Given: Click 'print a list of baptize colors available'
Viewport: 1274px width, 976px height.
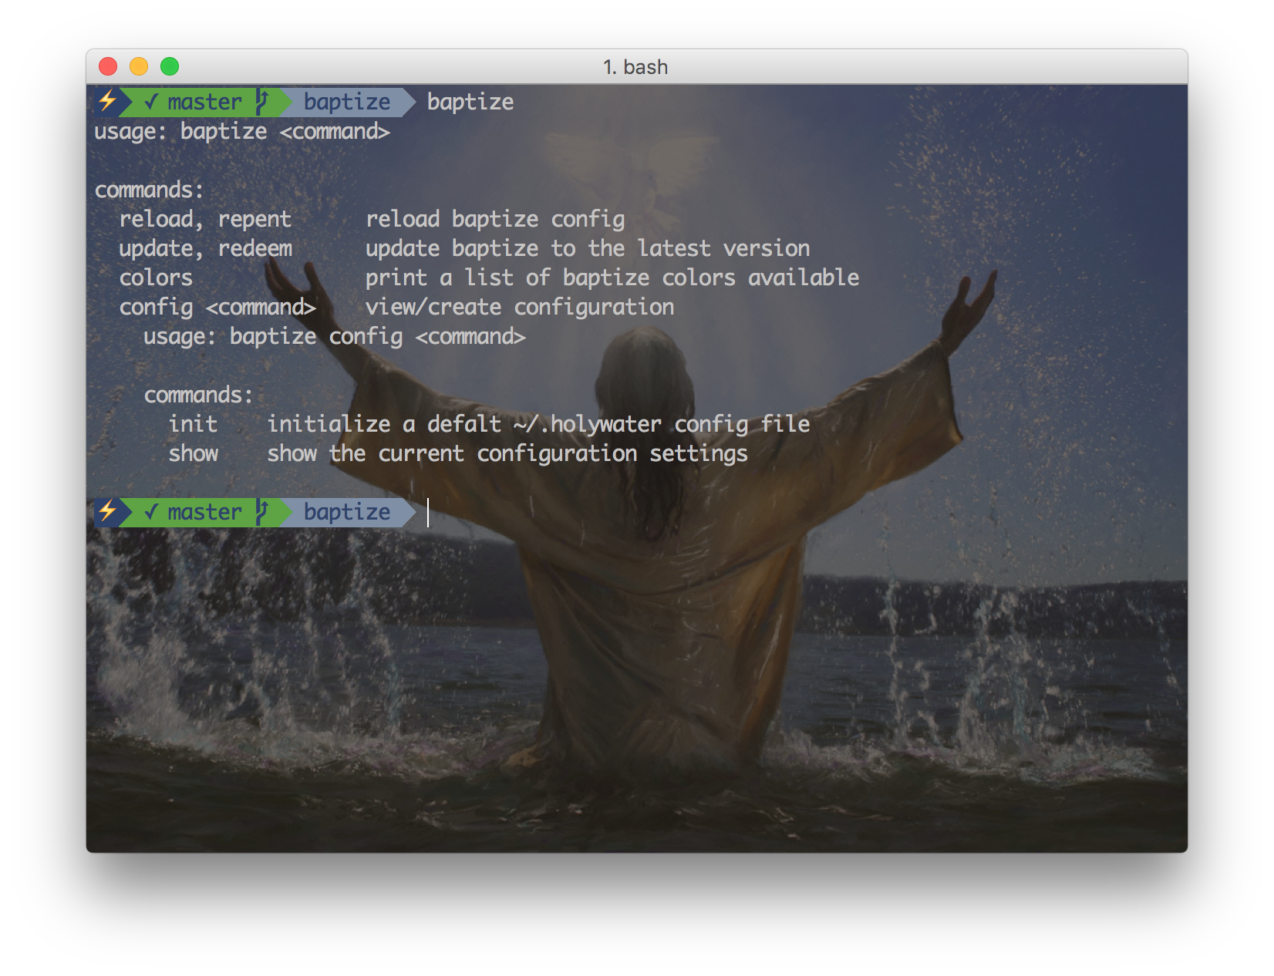Looking at the screenshot, I should 612,278.
